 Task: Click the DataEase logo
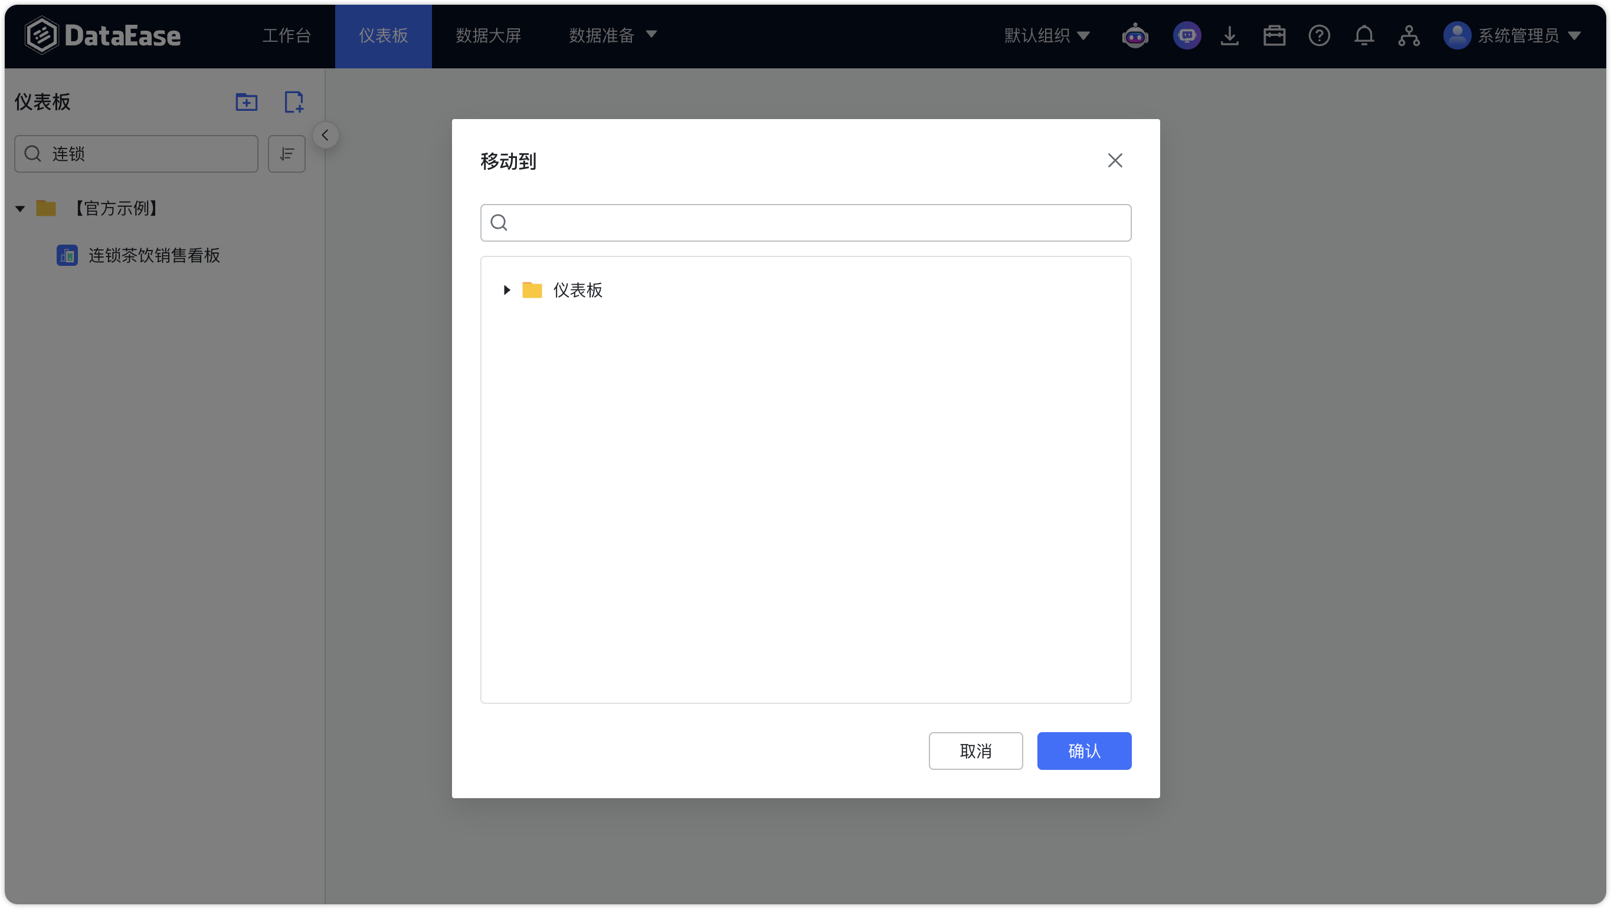click(103, 35)
